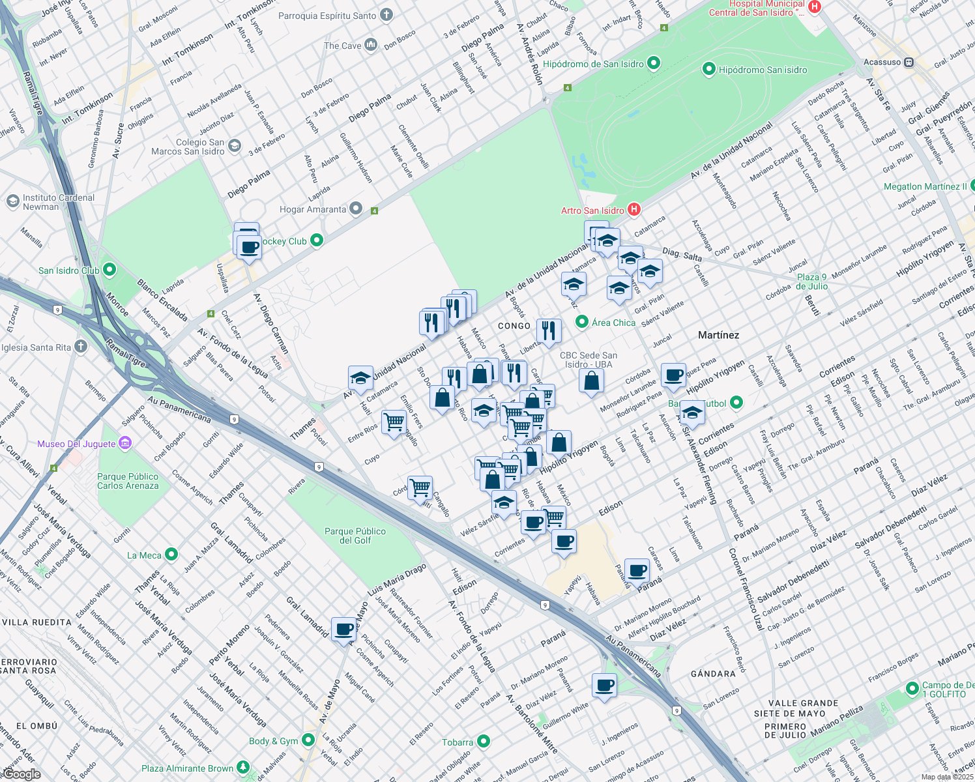Select the Hipódromo de San Isidro green pin
Viewport: 975px width, 782px height.
point(654,63)
